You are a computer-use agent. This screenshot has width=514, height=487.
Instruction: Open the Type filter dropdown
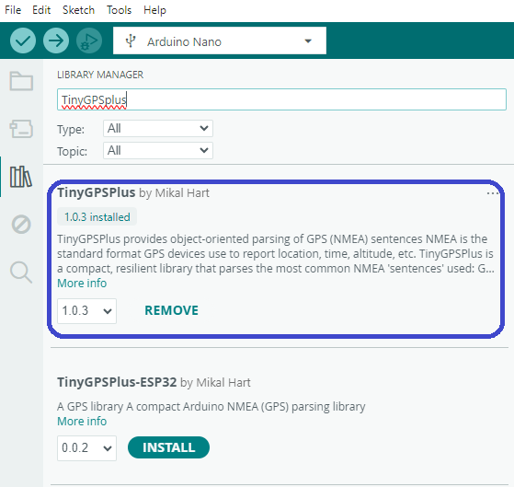pyautogui.click(x=158, y=128)
